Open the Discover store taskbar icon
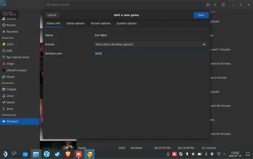Image resolution: width=253 pixels, height=159 pixels. [25, 154]
